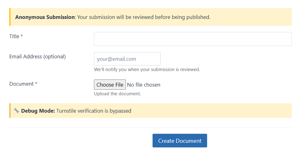Click the wrench icon in Debug Mode banner
This screenshot has width=302, height=162.
pyautogui.click(x=16, y=111)
